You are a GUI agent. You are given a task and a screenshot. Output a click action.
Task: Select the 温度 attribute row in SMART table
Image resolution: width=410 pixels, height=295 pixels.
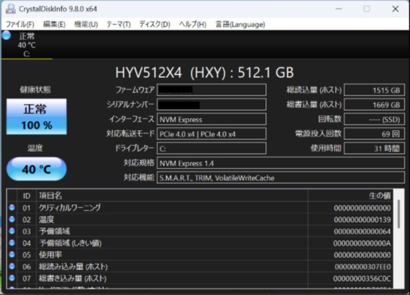pyautogui.click(x=200, y=220)
